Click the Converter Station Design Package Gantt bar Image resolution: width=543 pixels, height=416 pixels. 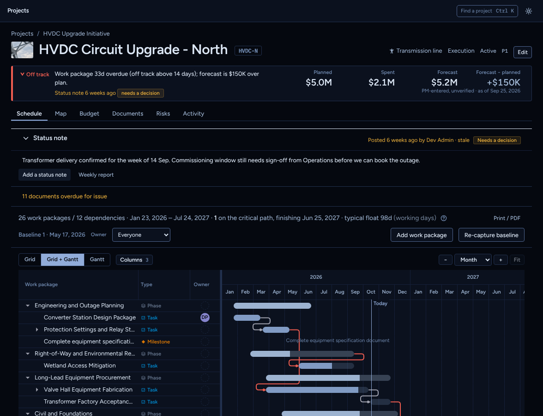click(x=247, y=318)
